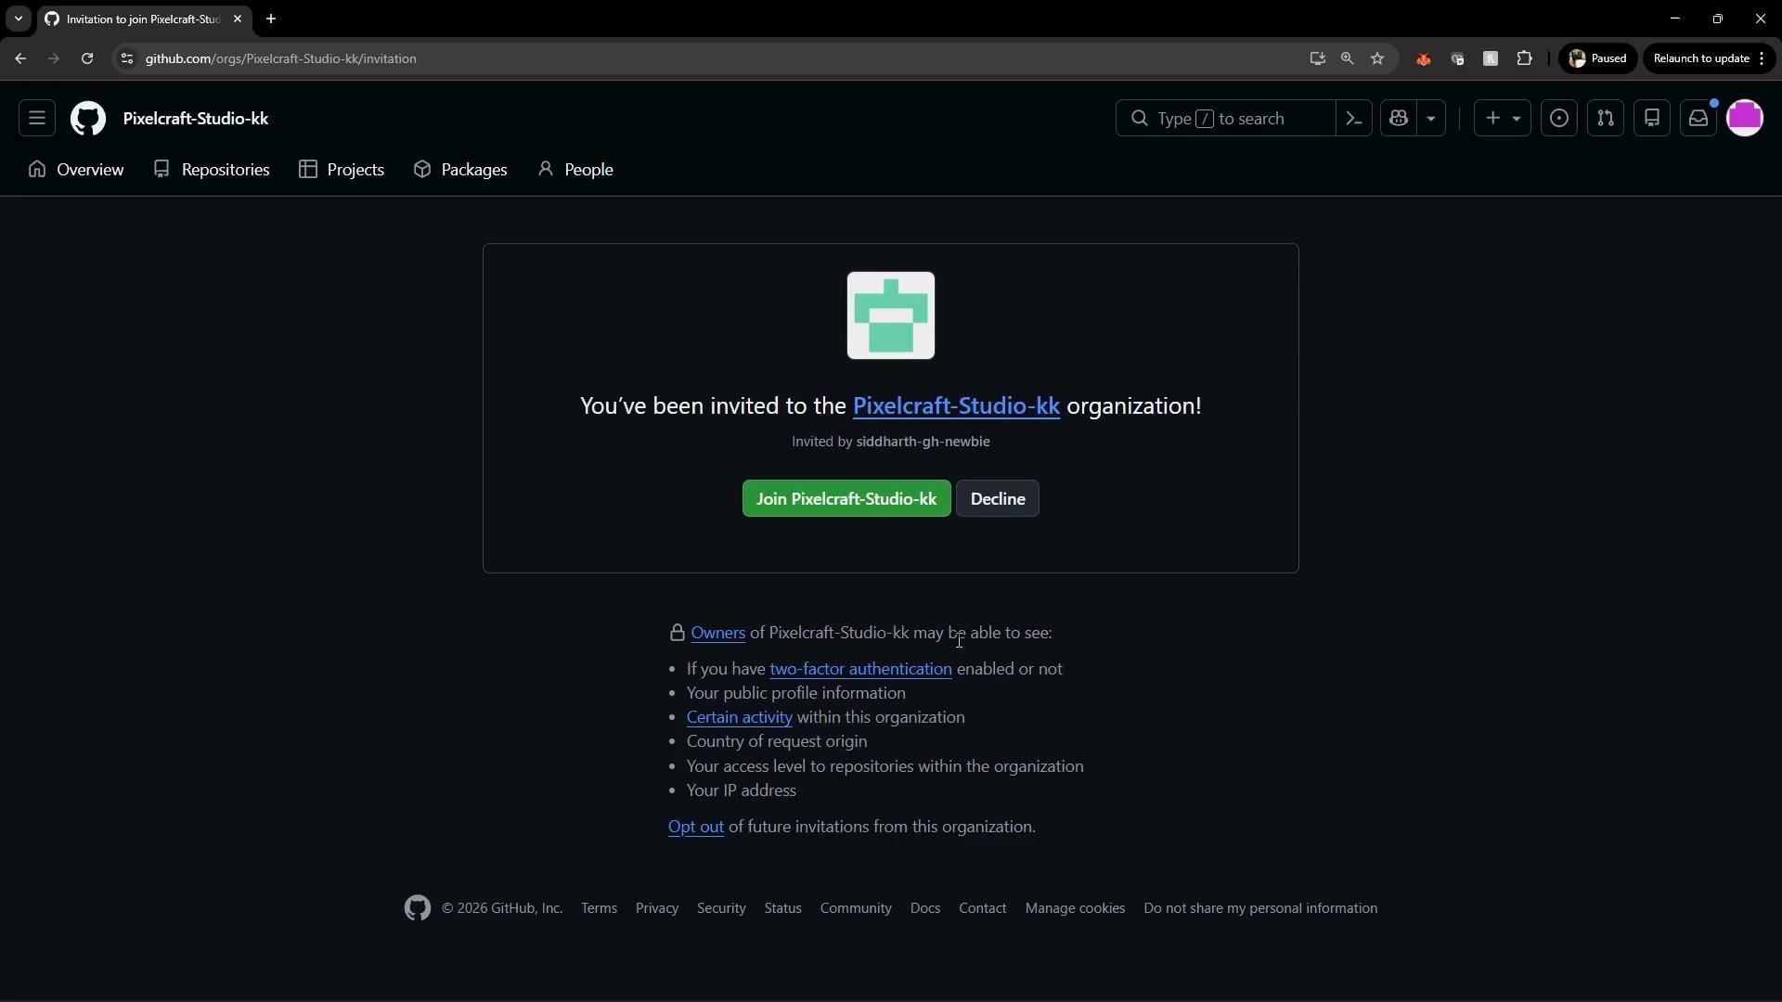Viewport: 1782px width, 1002px height.
Task: Switch to the People tab
Action: click(575, 170)
